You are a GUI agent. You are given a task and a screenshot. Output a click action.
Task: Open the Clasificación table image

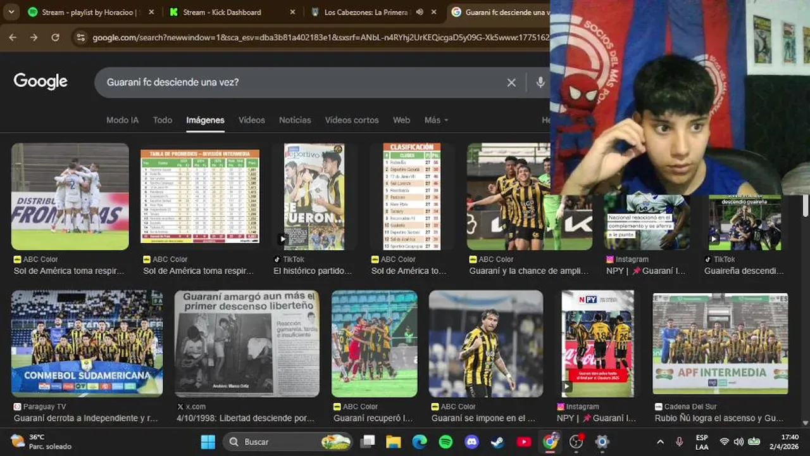click(x=412, y=196)
